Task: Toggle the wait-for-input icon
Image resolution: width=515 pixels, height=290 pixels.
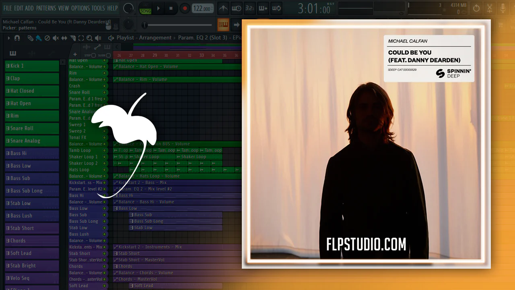Action: tap(237, 8)
